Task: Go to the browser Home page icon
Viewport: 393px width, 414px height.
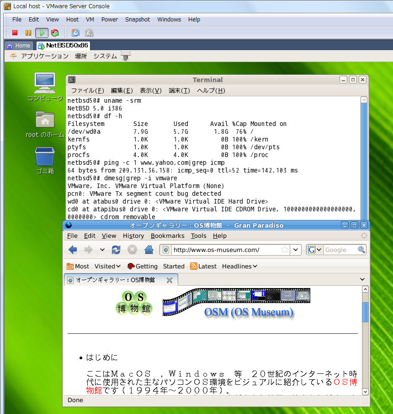Action: click(149, 250)
